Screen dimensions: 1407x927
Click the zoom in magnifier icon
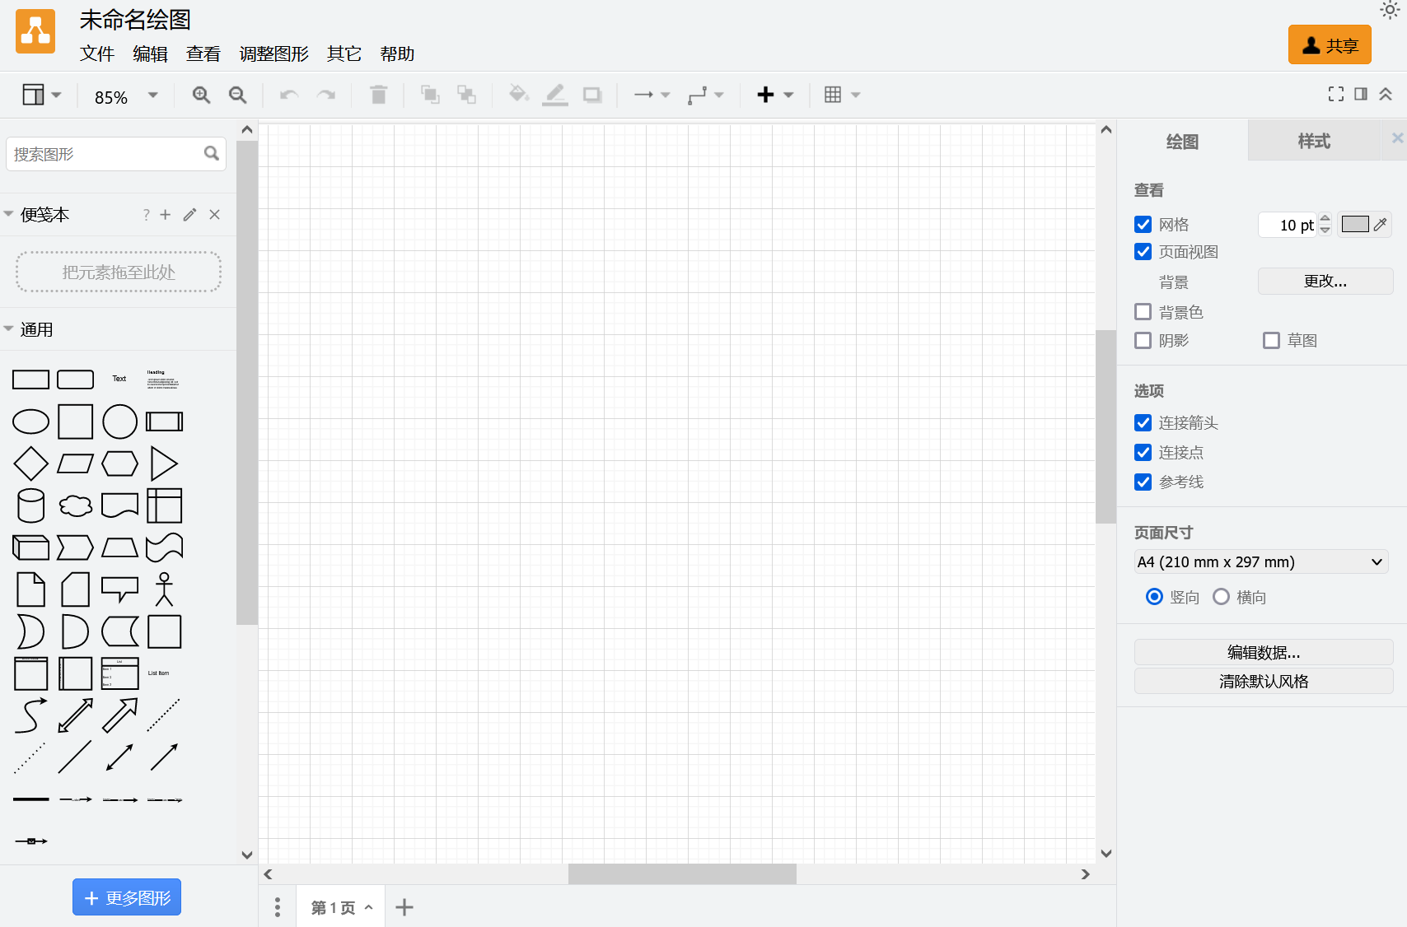pos(201,95)
